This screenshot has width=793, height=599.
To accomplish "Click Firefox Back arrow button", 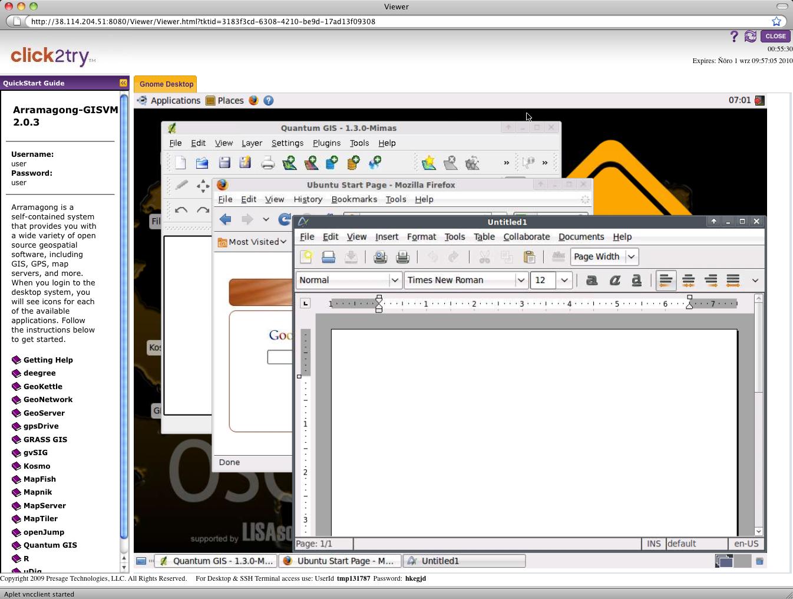I will (225, 219).
